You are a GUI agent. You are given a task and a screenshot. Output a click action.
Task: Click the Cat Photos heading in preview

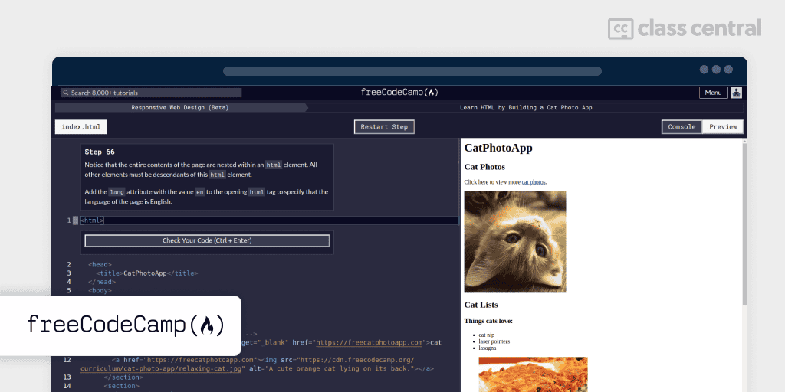click(x=484, y=167)
